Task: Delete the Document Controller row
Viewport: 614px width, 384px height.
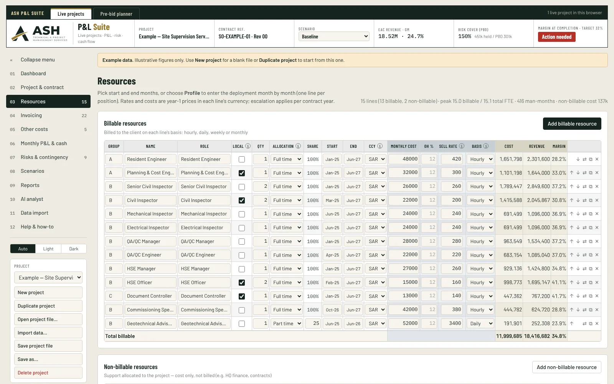Action: pos(597,296)
